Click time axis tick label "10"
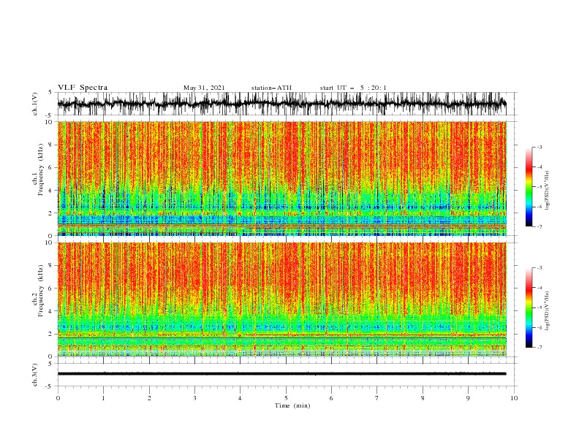Image resolution: width=579 pixels, height=447 pixels. coord(514,398)
